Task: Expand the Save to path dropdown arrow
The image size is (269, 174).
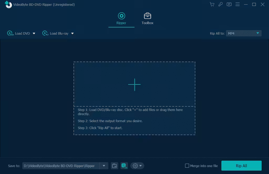Action: click(104, 166)
